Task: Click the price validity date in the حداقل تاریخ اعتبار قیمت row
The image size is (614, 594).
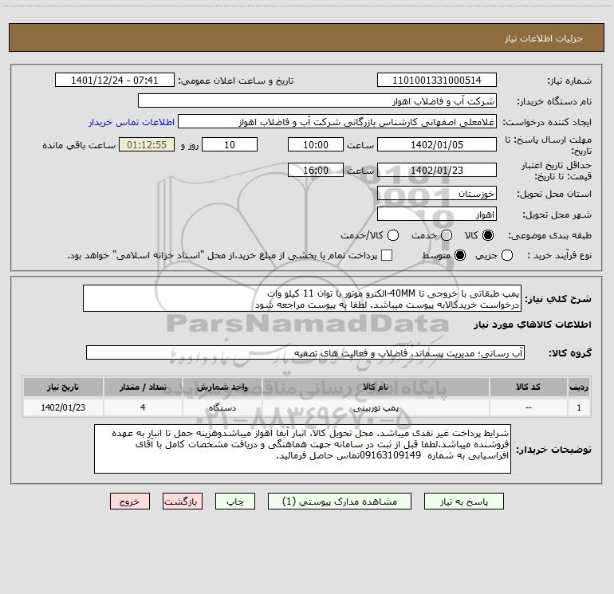Action: (x=437, y=170)
